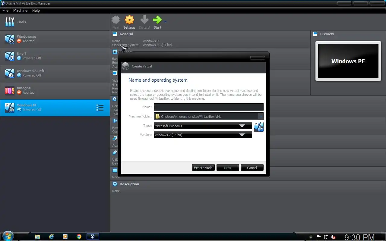This screenshot has height=241, width=386.
Task: Launch Internet Explorer from the taskbar
Action: 51,236
